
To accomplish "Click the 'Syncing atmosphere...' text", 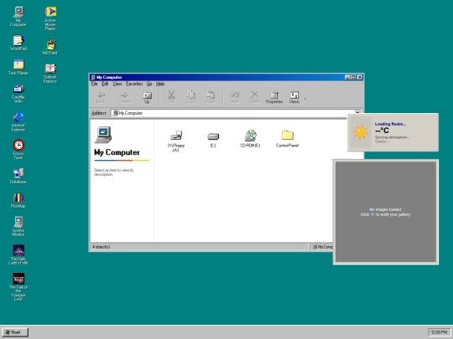I will click(393, 137).
